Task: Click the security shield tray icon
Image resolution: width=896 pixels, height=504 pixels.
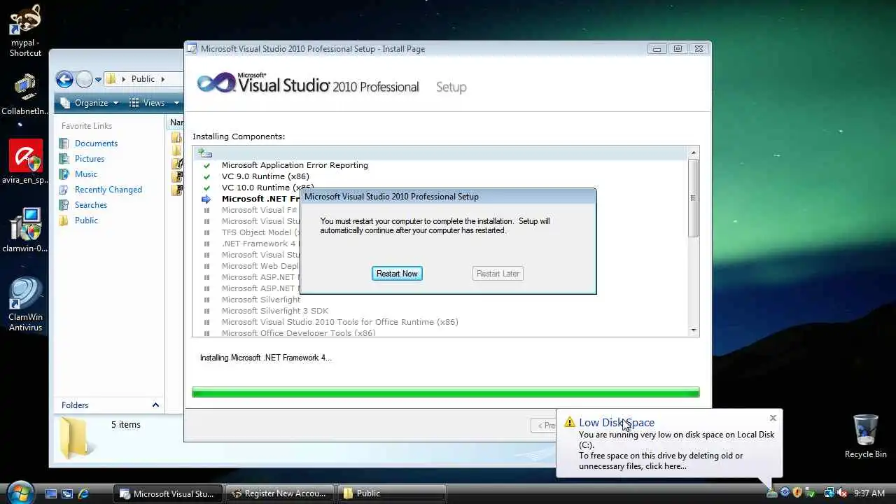Action: click(797, 493)
